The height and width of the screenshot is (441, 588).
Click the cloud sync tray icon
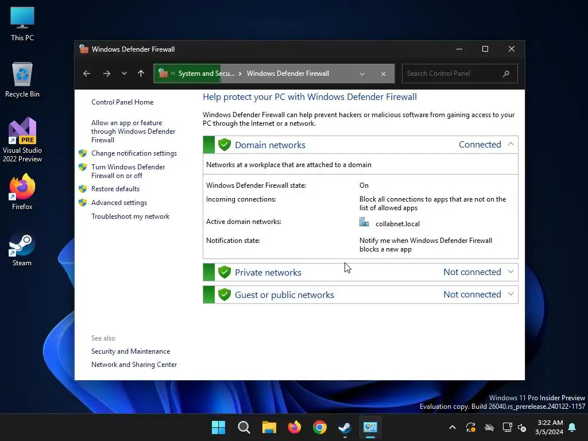(x=489, y=427)
